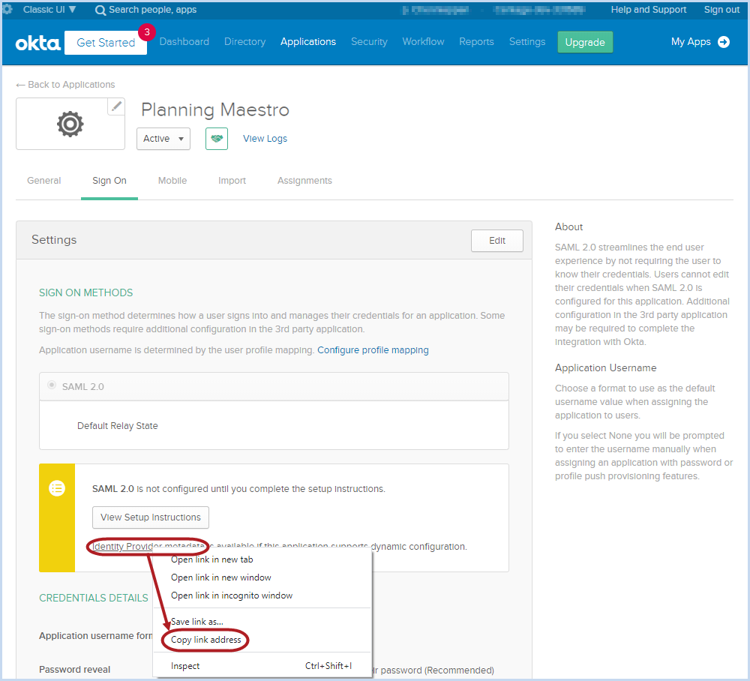Click the Application Username sidebar heading
The image size is (750, 681).
click(605, 367)
